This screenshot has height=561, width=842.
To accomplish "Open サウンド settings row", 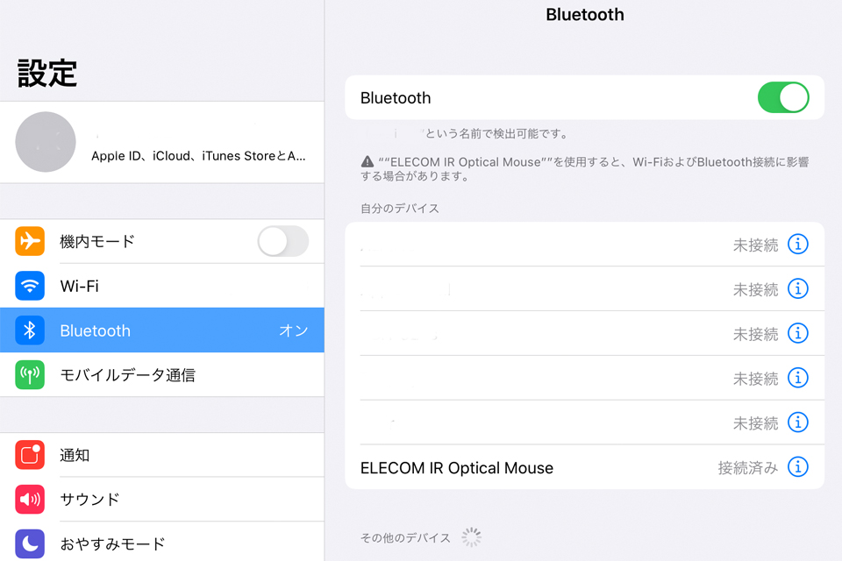I will (162, 500).
